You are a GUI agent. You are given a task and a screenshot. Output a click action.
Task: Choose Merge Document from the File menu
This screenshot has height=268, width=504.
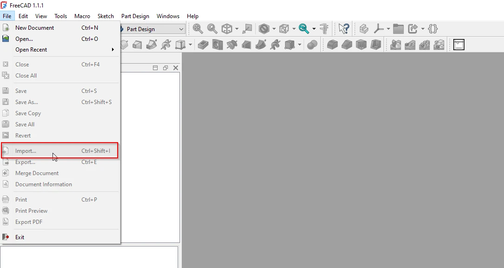pyautogui.click(x=60, y=173)
